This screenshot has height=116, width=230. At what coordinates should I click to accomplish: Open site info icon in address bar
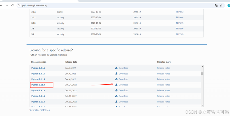click(x=19, y=5)
